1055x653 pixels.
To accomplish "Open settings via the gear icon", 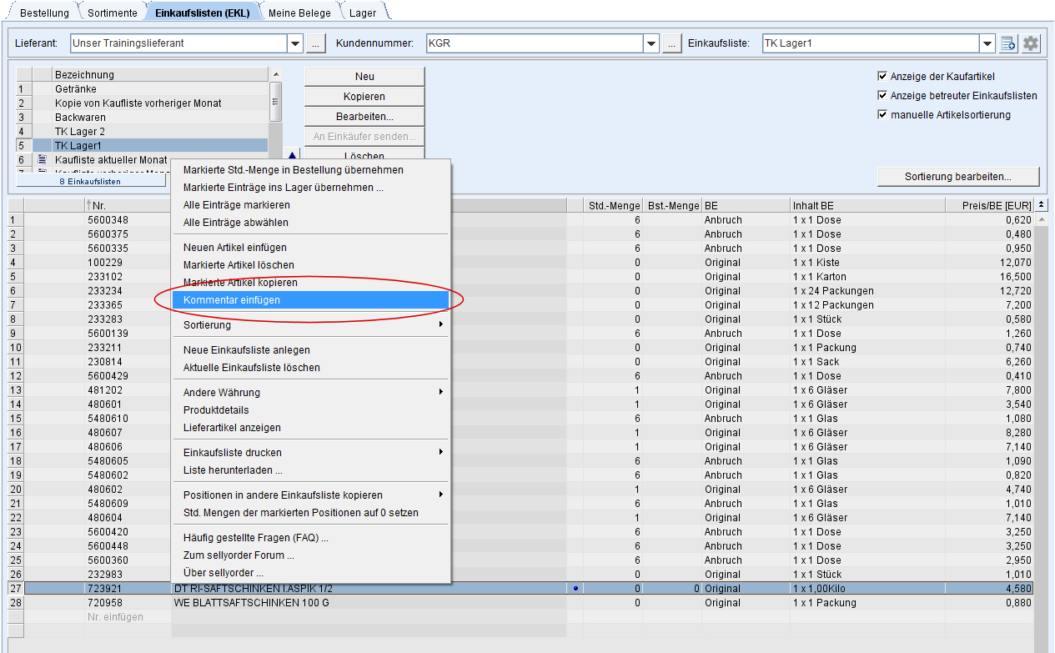I will coord(1032,43).
